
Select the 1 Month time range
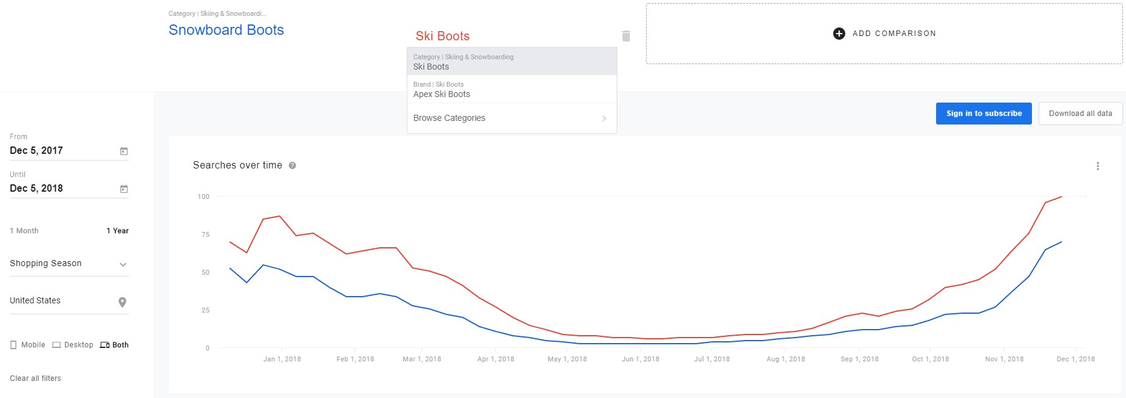24,231
